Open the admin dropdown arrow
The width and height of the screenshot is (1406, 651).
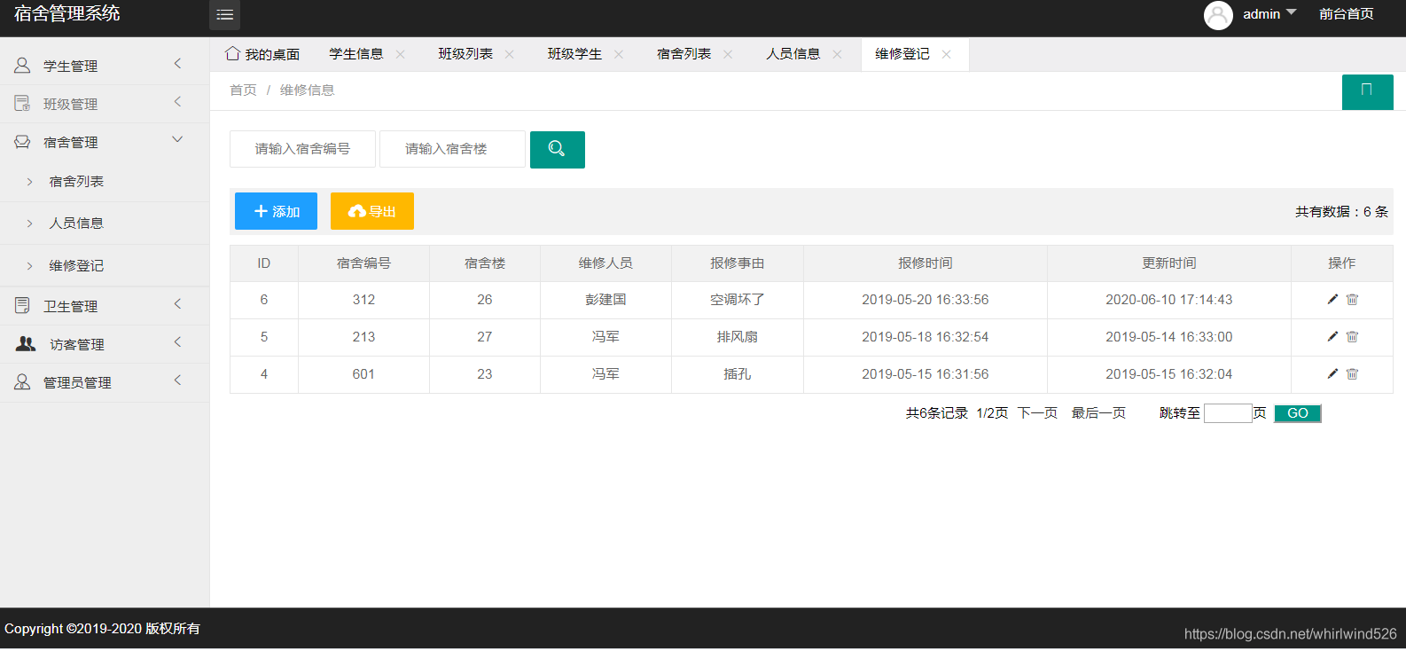tap(1291, 12)
